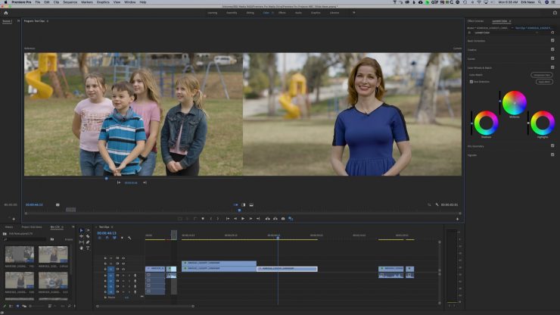Pick the Razor tool in the tools panel
This screenshot has height=315, width=560.
[87, 236]
